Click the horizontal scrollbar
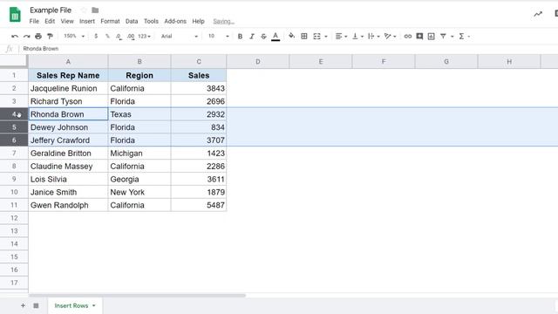The width and height of the screenshot is (558, 314). 137,295
